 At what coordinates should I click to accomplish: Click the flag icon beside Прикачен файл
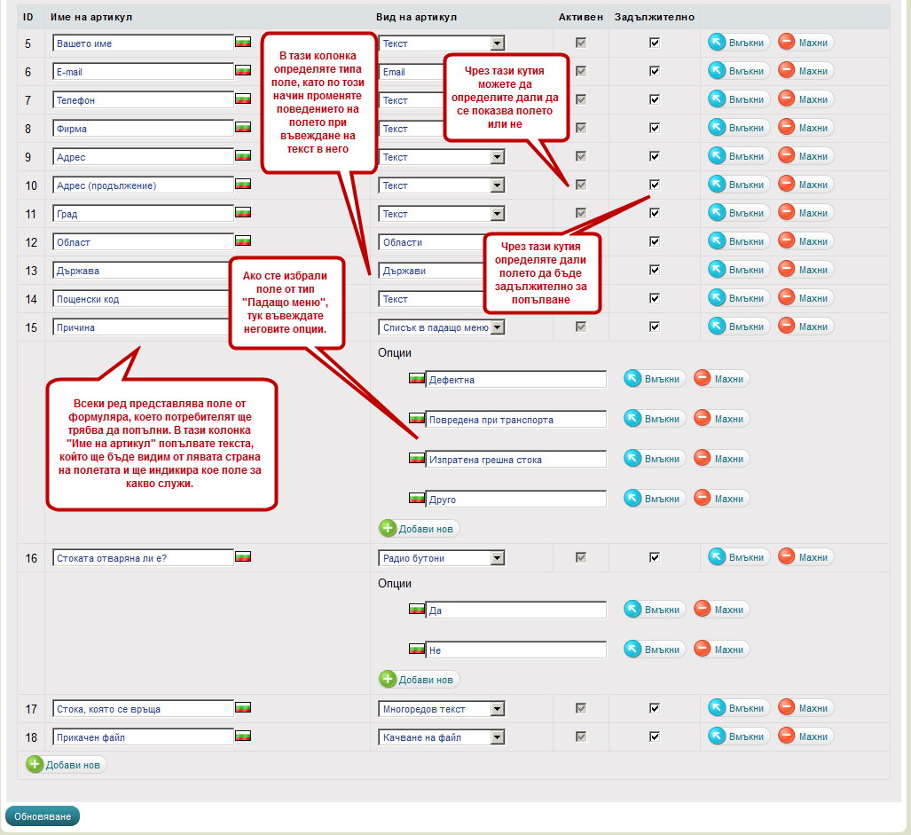(242, 736)
